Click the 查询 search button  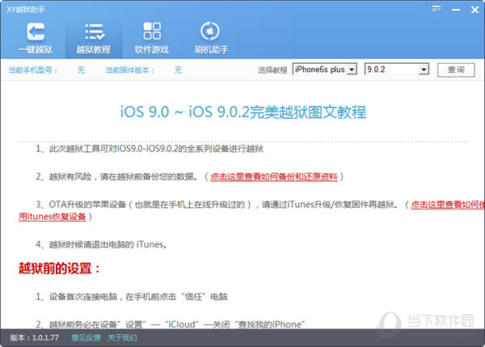[456, 70]
